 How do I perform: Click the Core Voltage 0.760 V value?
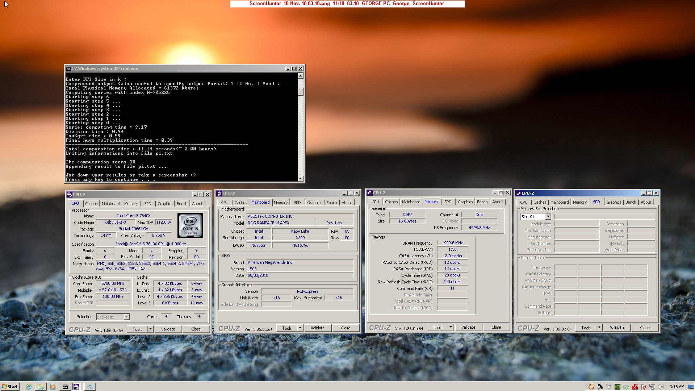pos(159,235)
